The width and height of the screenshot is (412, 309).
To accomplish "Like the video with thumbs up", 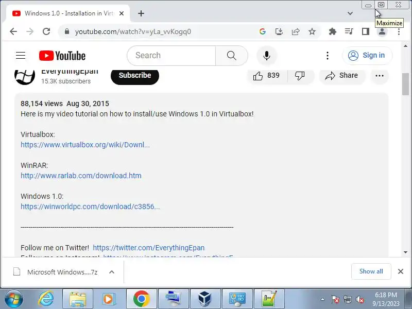I will click(267, 76).
